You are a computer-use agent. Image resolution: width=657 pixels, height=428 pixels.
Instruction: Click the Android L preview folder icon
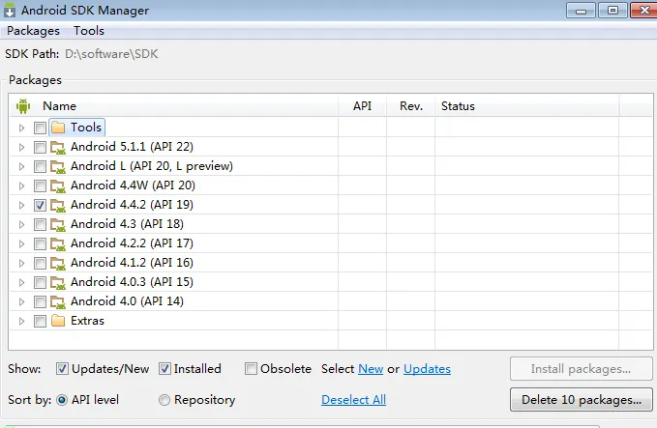tap(58, 166)
